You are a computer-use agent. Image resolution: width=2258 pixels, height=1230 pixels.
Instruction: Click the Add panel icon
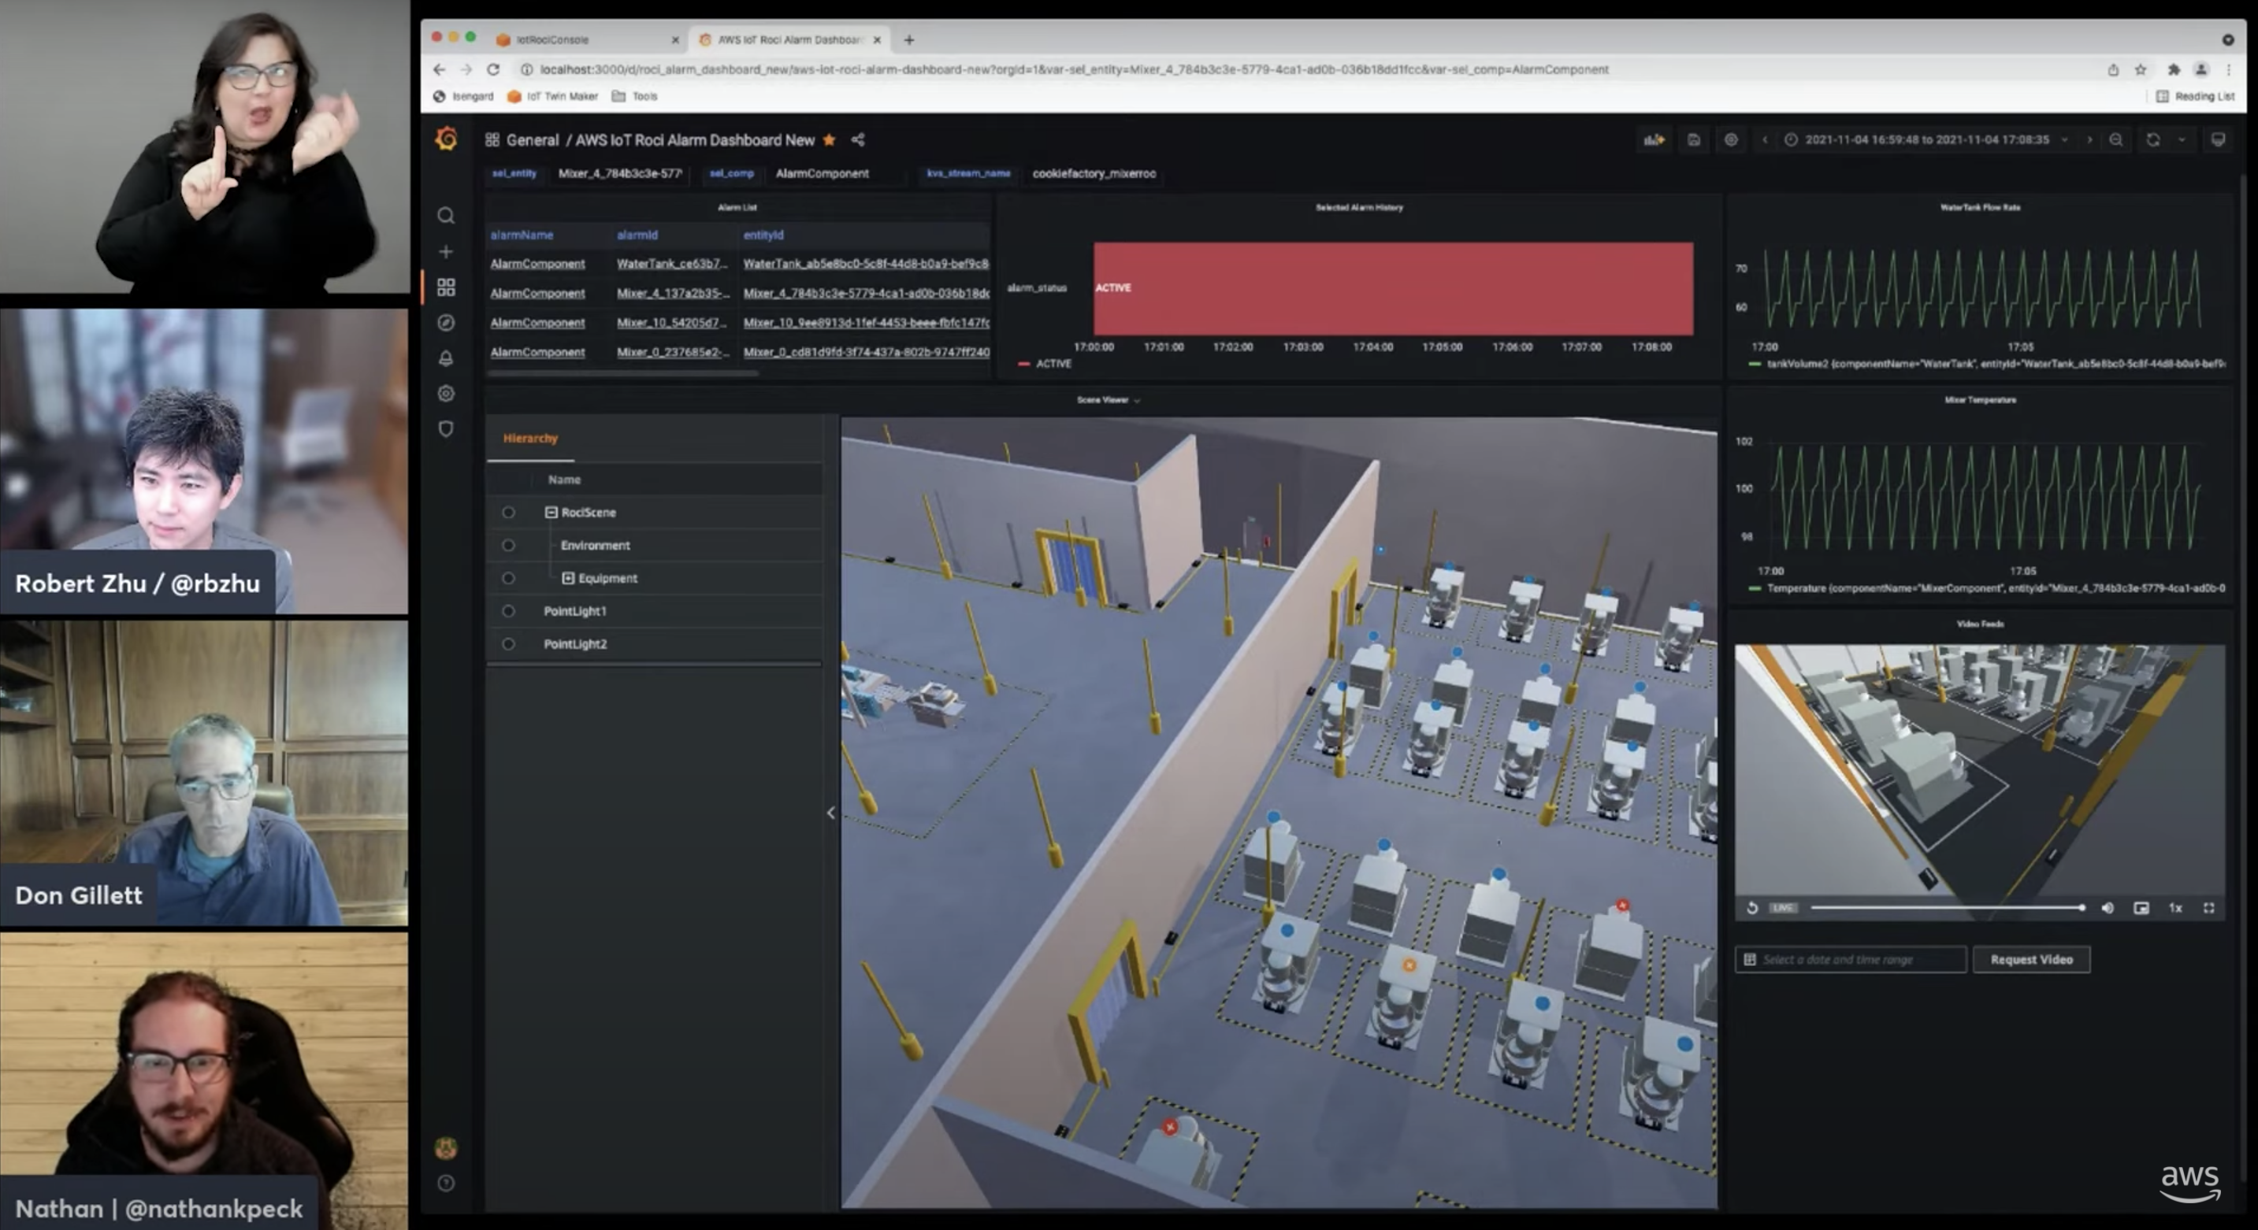point(1654,140)
